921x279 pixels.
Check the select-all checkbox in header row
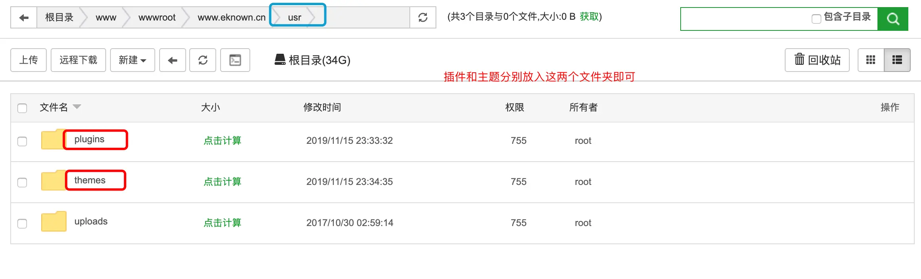click(x=22, y=108)
